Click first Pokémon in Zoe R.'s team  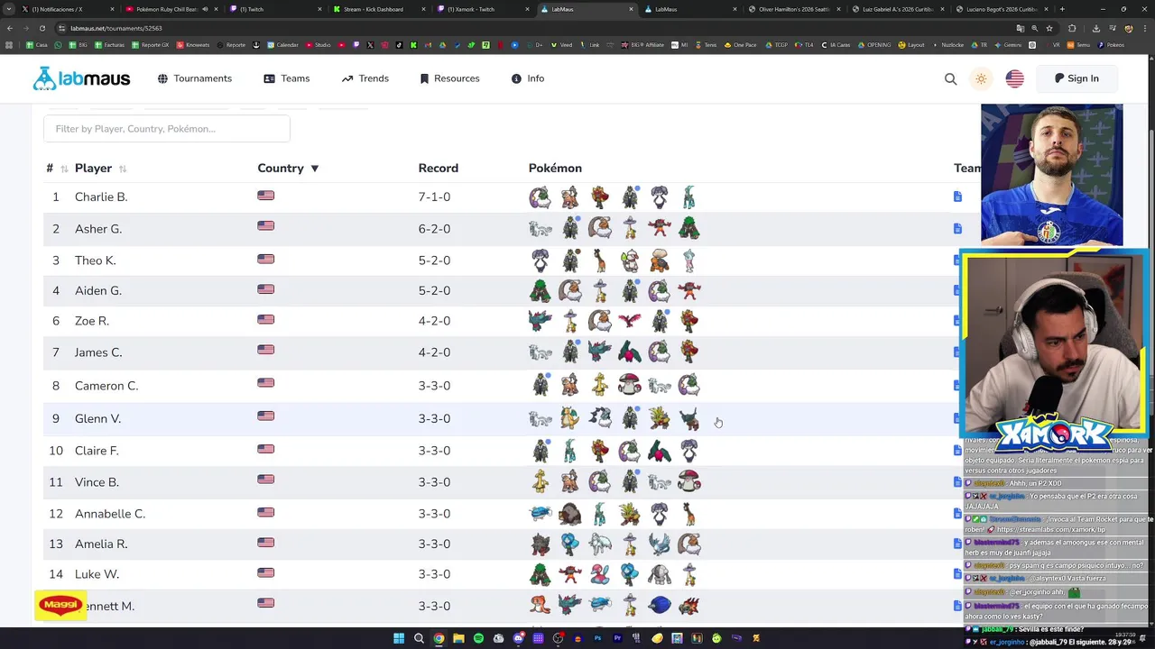tap(540, 321)
